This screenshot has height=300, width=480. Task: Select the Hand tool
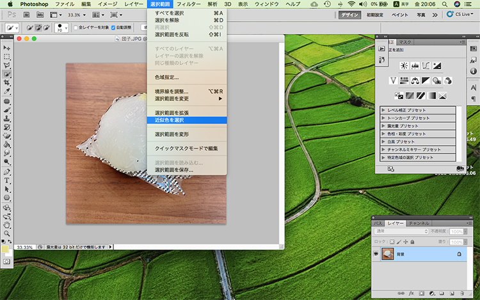tap(7, 225)
